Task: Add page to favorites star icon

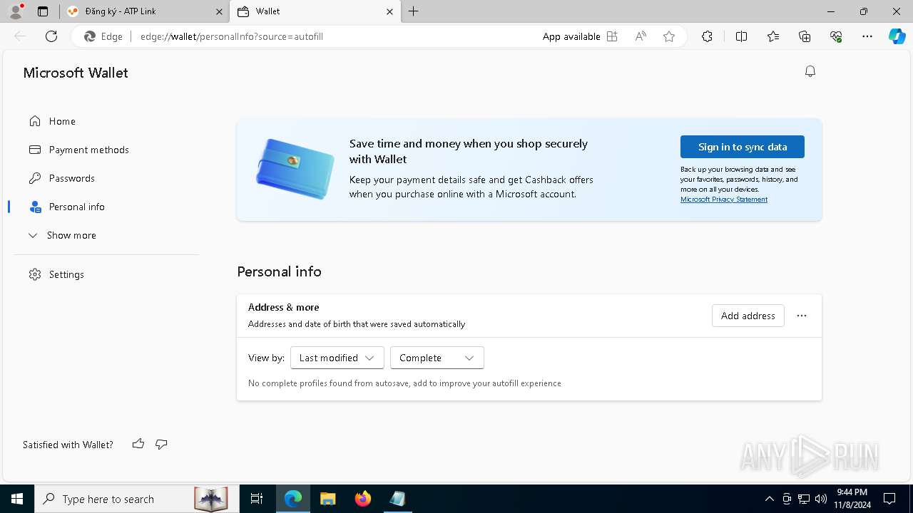Action: click(669, 36)
